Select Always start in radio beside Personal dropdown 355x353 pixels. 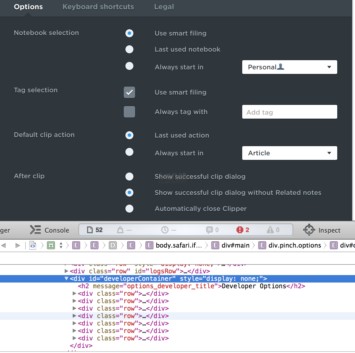tap(129, 66)
